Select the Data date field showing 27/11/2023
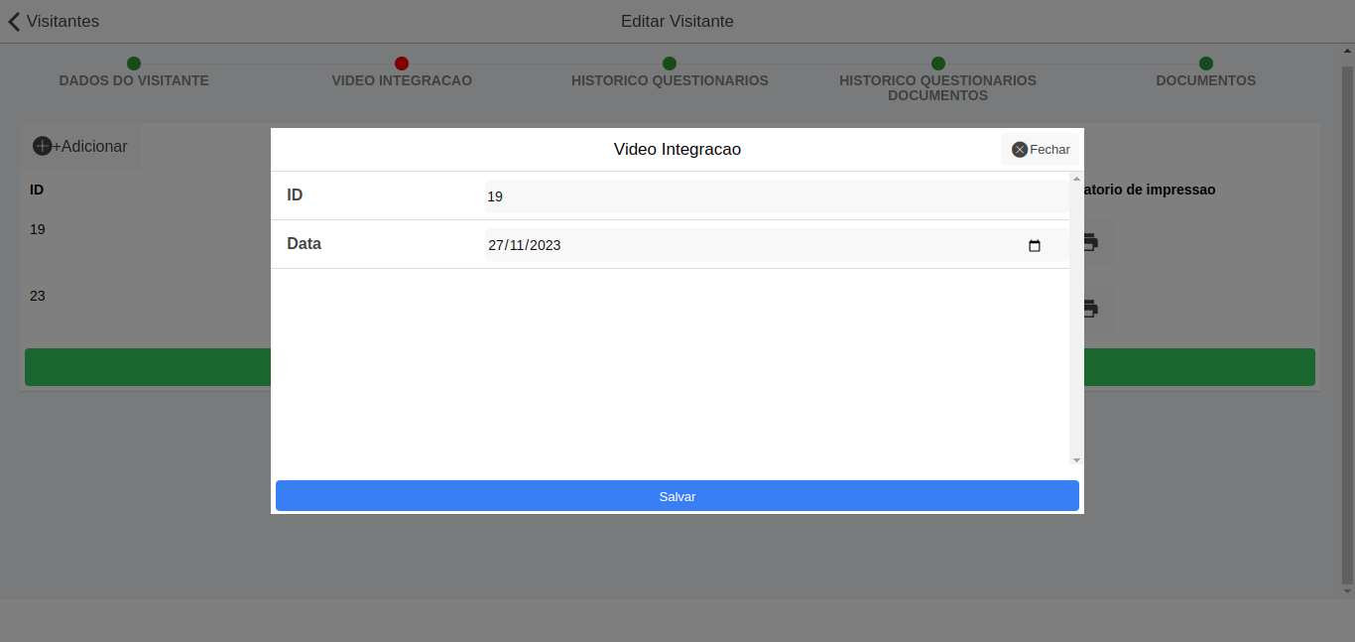 coord(694,244)
